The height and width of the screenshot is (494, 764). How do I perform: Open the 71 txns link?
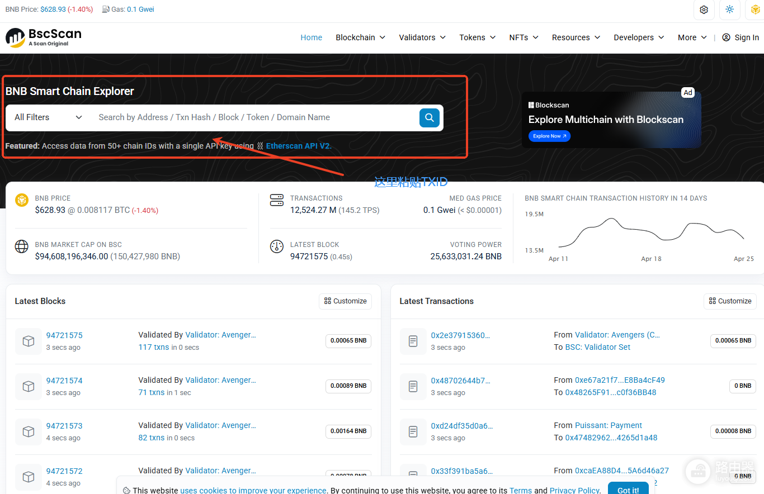pos(152,392)
